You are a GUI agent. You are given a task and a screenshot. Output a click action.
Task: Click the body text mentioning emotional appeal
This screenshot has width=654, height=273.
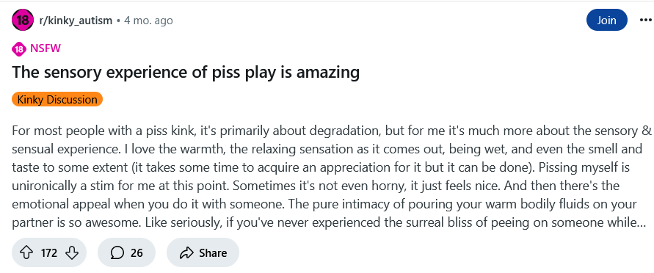[x=324, y=204]
